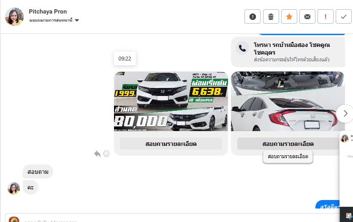Toggle the orange star follow-up flag
Viewport: 353px width, 222px height.
[289, 16]
